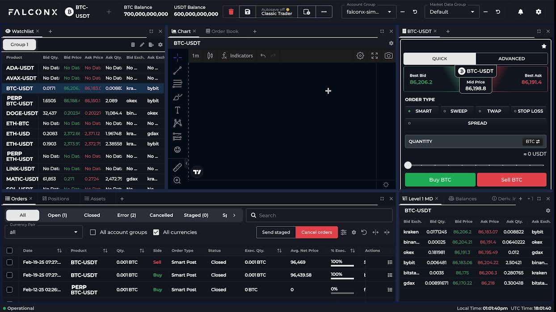Screen dimensions: 556x312
Task: Switch quantity unit BTC toggle
Action: tap(533, 141)
